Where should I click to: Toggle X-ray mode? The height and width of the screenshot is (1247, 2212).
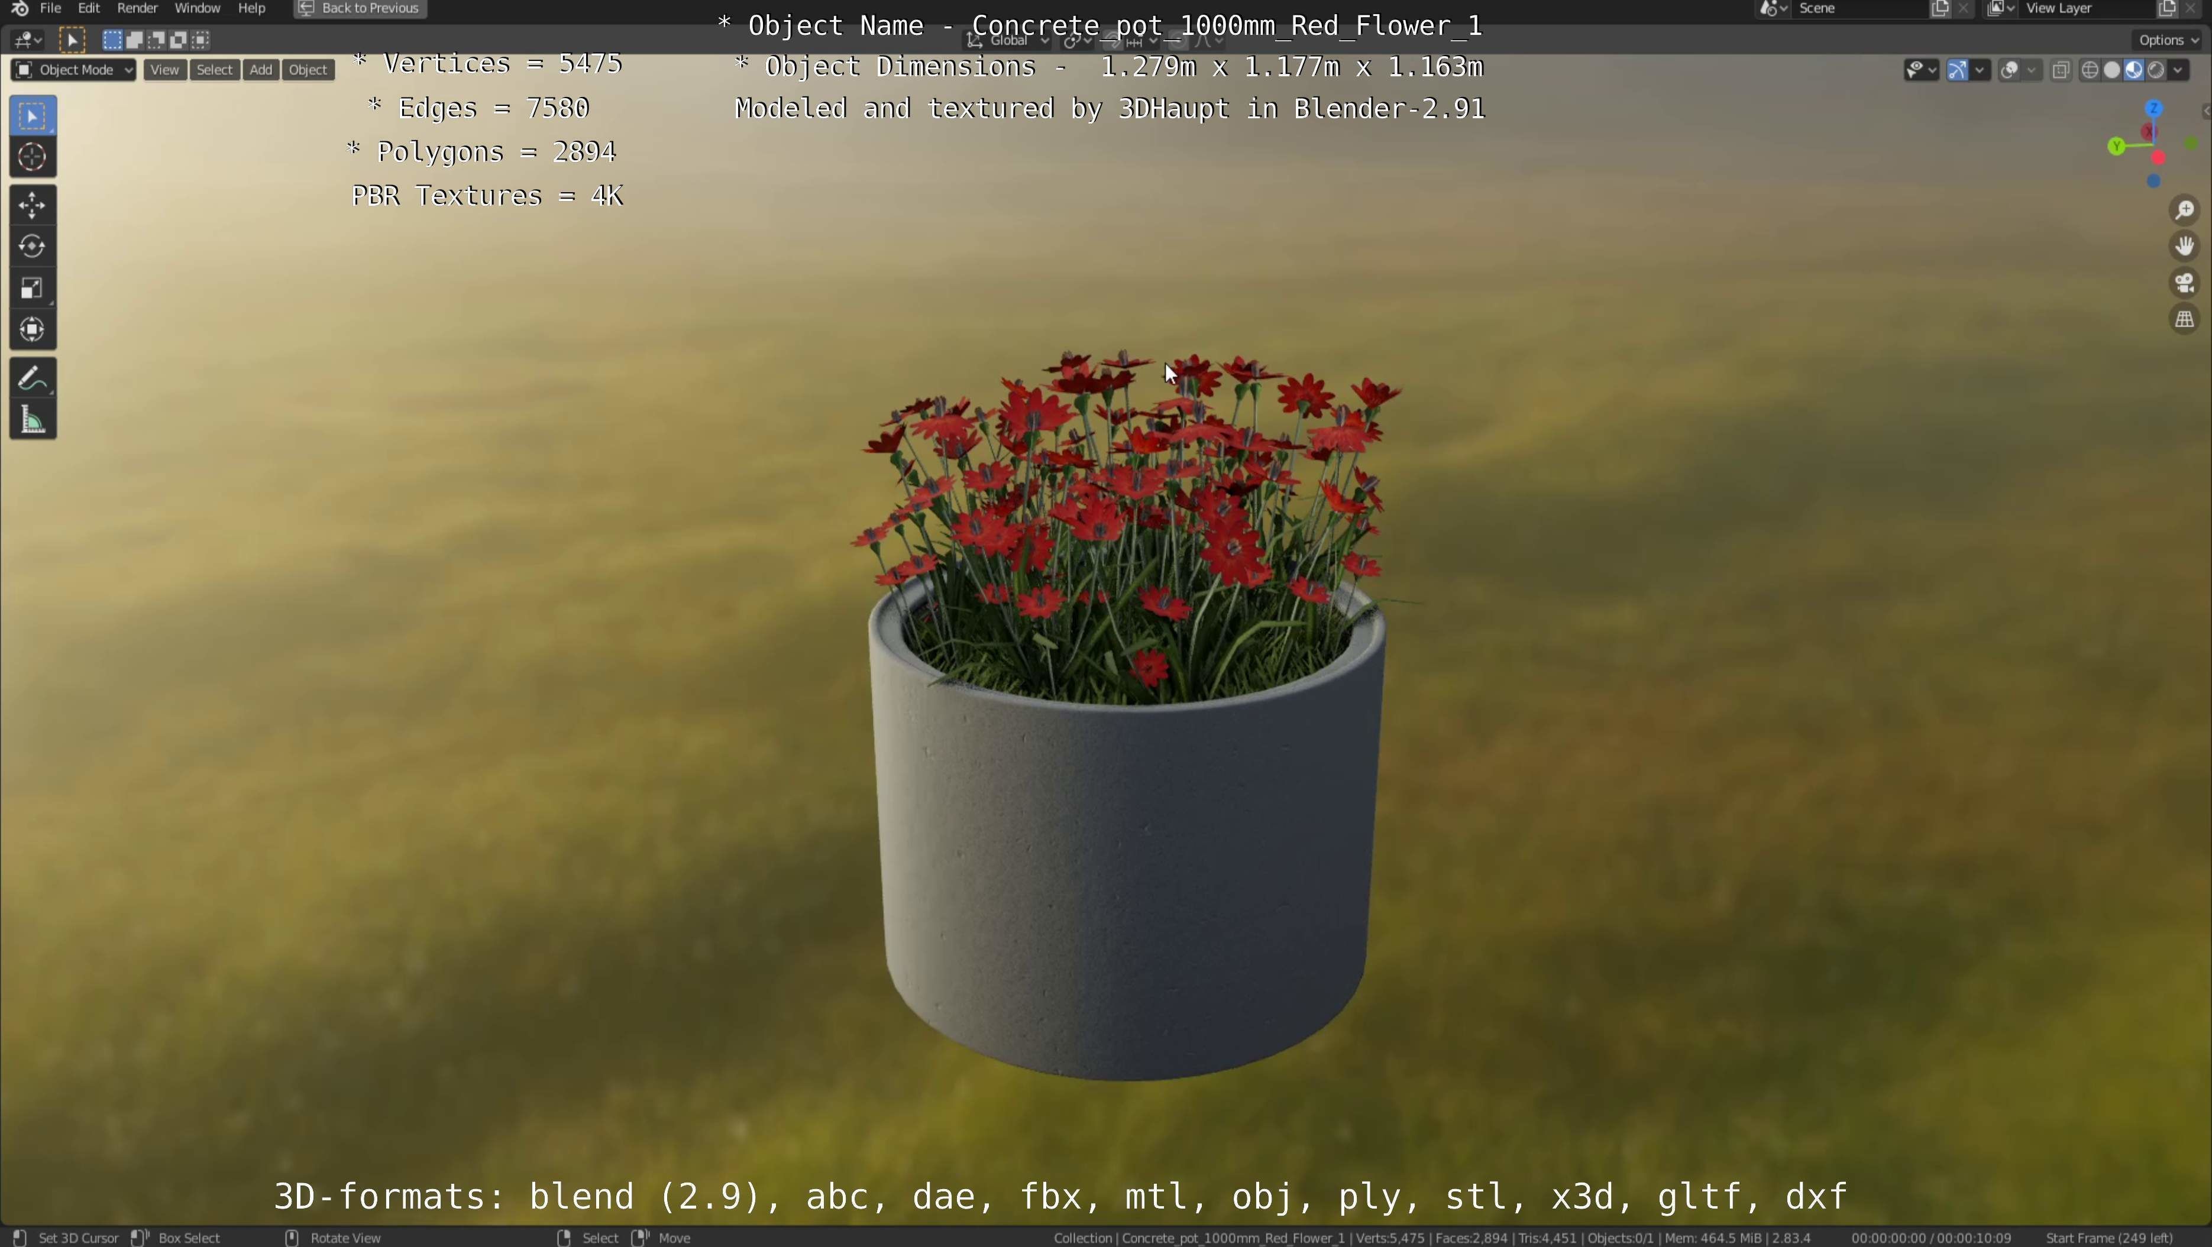coord(2060,70)
